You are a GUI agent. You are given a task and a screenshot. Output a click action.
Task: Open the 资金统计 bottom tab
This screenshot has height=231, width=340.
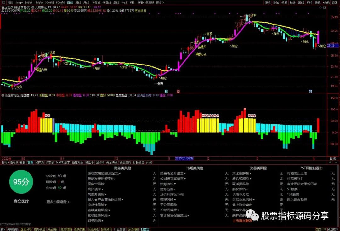click(53, 229)
